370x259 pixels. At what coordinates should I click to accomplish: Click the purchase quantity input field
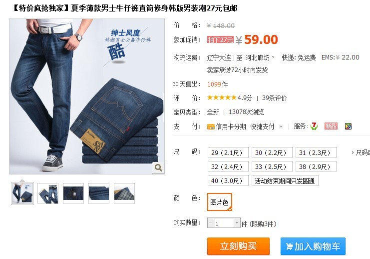pos(224,223)
